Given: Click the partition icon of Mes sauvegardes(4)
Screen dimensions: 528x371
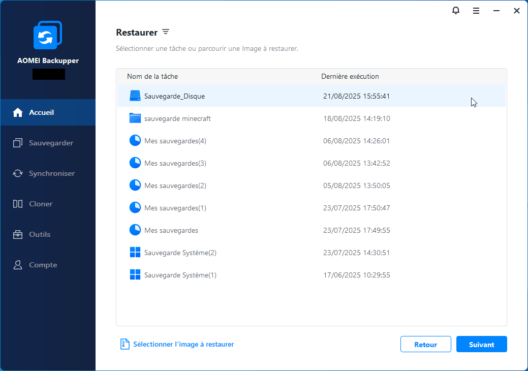Looking at the screenshot, I should [135, 141].
